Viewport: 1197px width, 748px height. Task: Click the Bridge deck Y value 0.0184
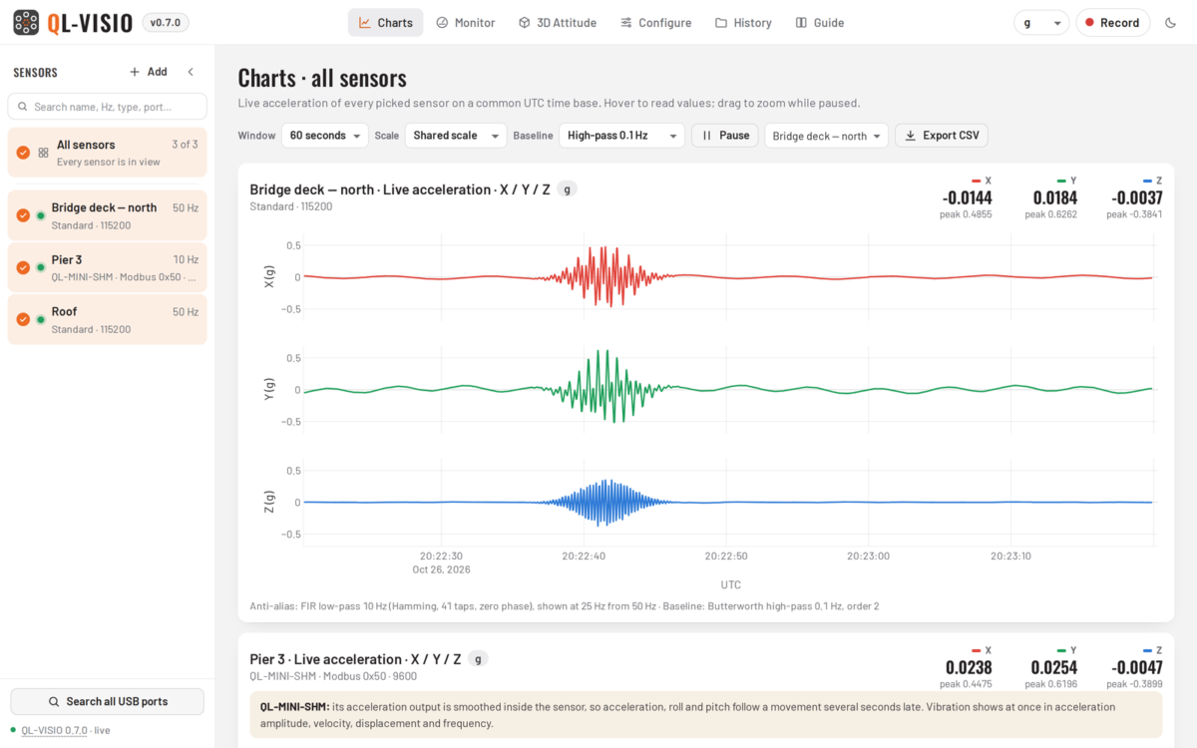click(1055, 197)
